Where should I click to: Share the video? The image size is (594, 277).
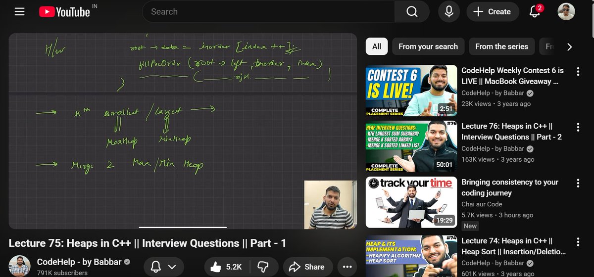tap(307, 267)
